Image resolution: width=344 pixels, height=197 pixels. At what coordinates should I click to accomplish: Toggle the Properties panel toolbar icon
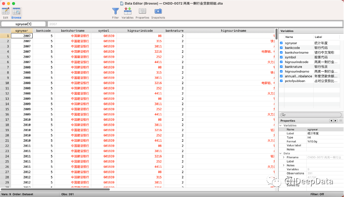142,13
